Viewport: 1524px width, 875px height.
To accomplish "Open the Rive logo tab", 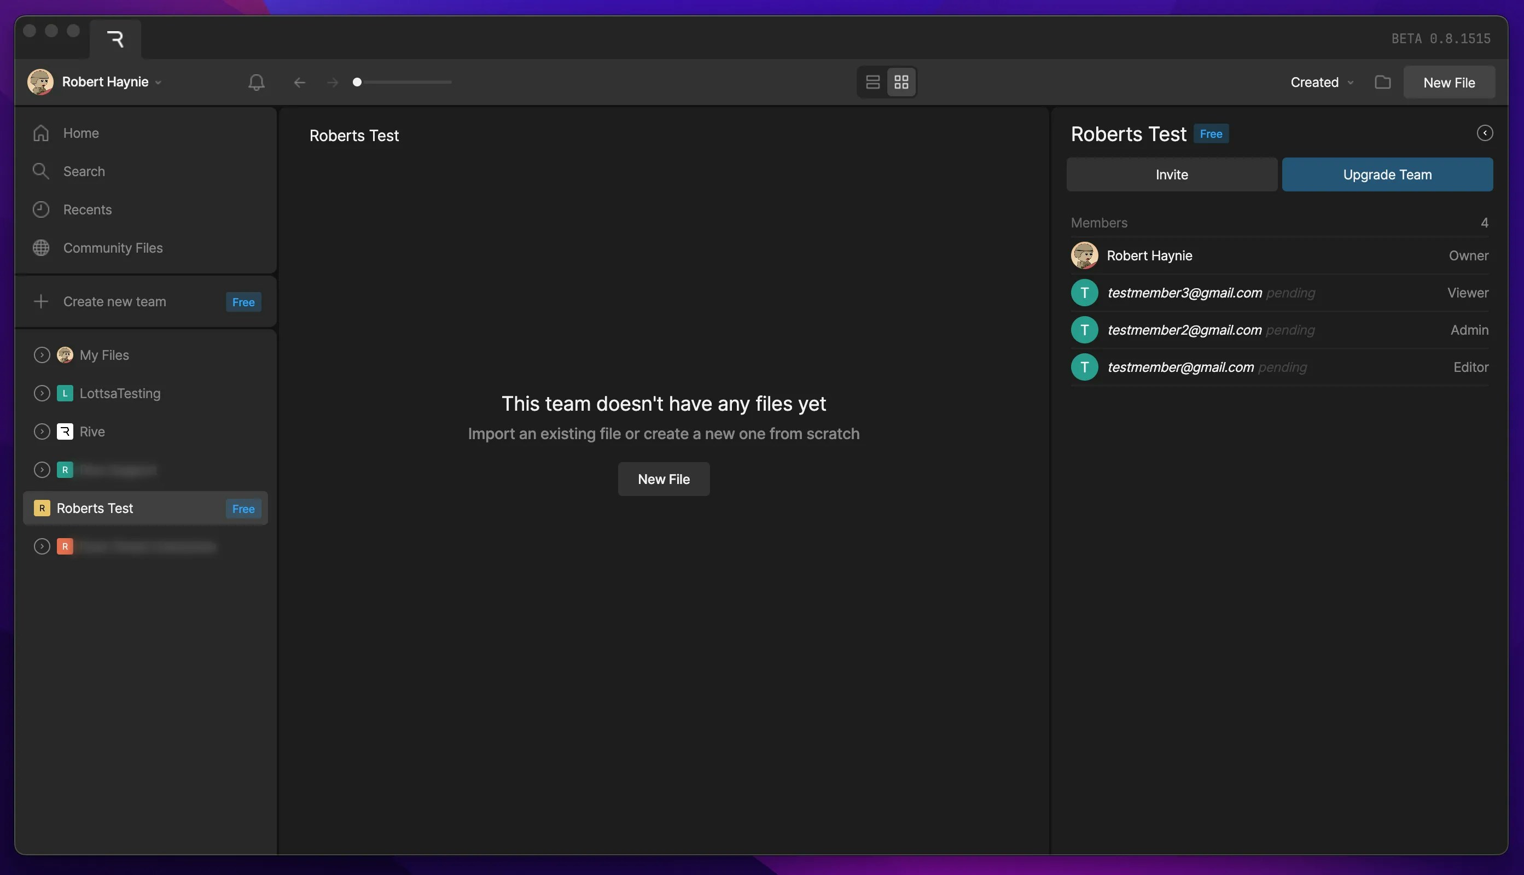I will [115, 39].
